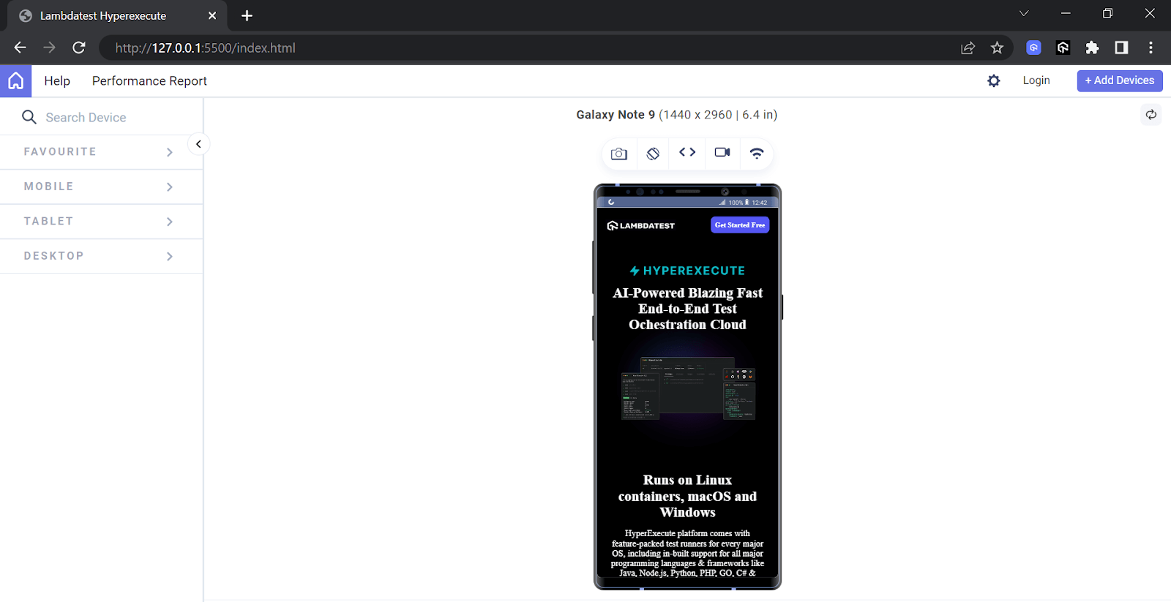Click the share page icon in the address bar
Screen dimensions: 1171x602
[x=968, y=48]
